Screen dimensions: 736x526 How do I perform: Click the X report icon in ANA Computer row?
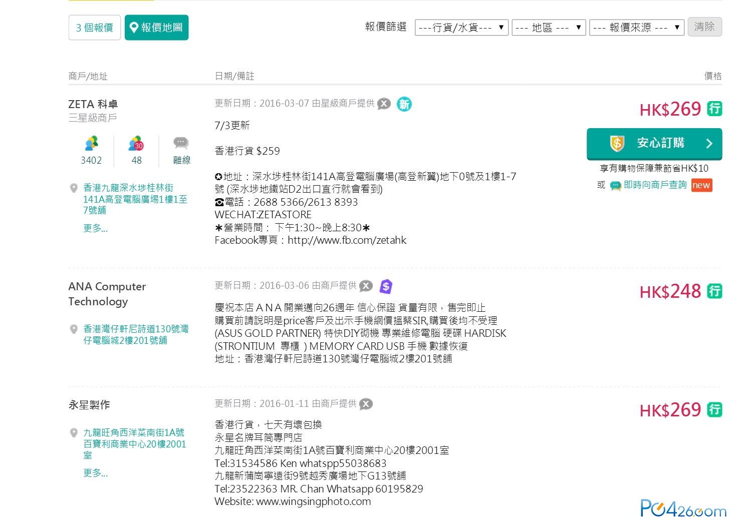pyautogui.click(x=366, y=286)
